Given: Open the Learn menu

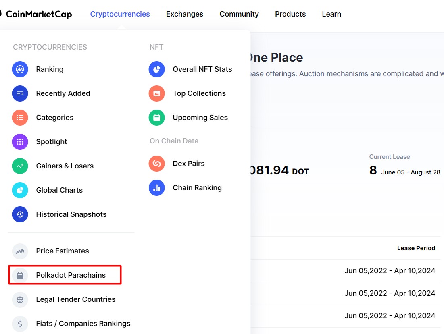Looking at the screenshot, I should coord(331,14).
